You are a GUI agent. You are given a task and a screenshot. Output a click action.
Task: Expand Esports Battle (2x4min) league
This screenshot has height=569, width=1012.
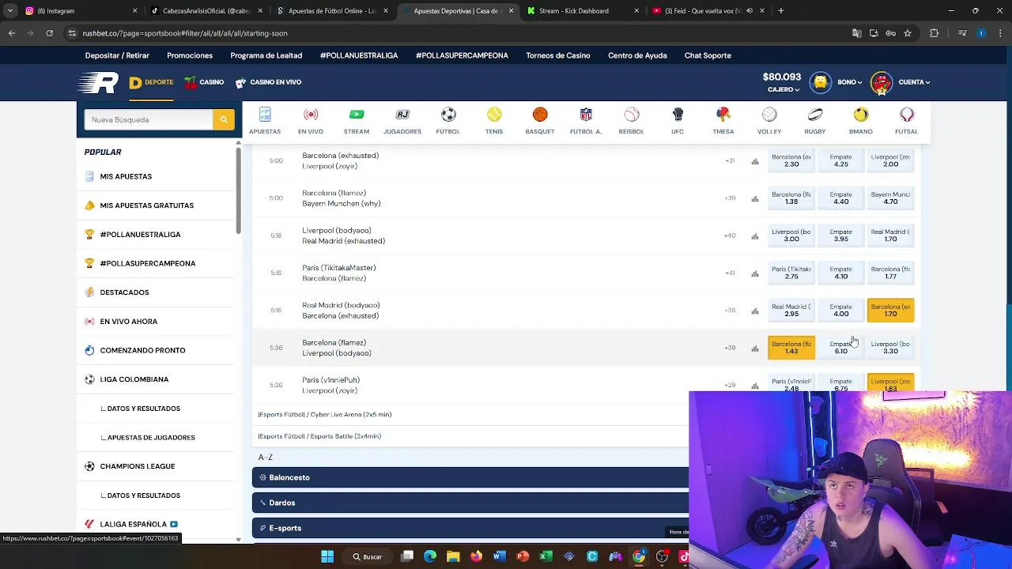(x=319, y=436)
